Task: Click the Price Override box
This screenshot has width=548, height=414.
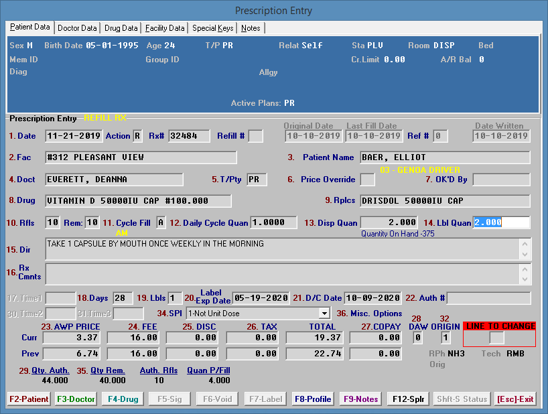Action: click(x=367, y=180)
